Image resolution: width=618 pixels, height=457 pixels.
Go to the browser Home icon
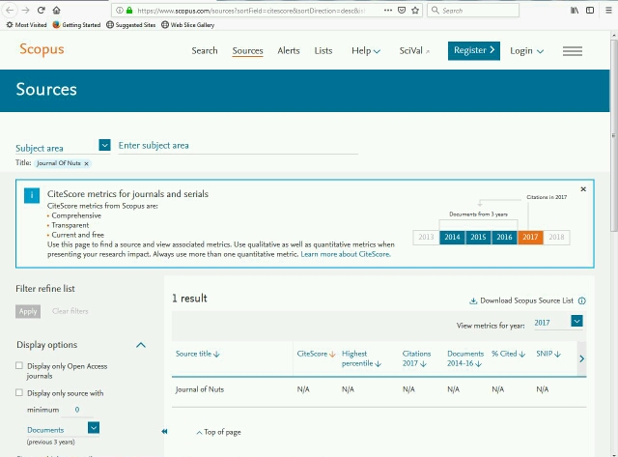click(56, 11)
